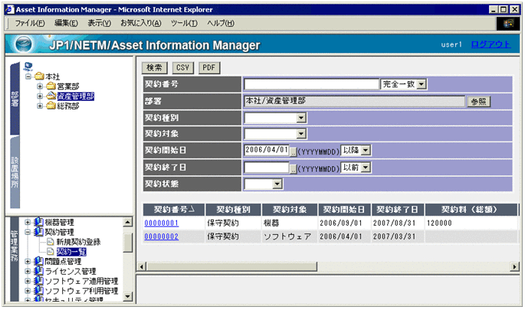Open the 契約状態 dropdown
Image resolution: width=525 pixels, height=310 pixels.
277,184
